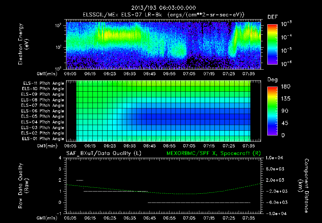Select the ELS-06 Pitch Angle row label
Screen dimensions: 322x223
43,111
